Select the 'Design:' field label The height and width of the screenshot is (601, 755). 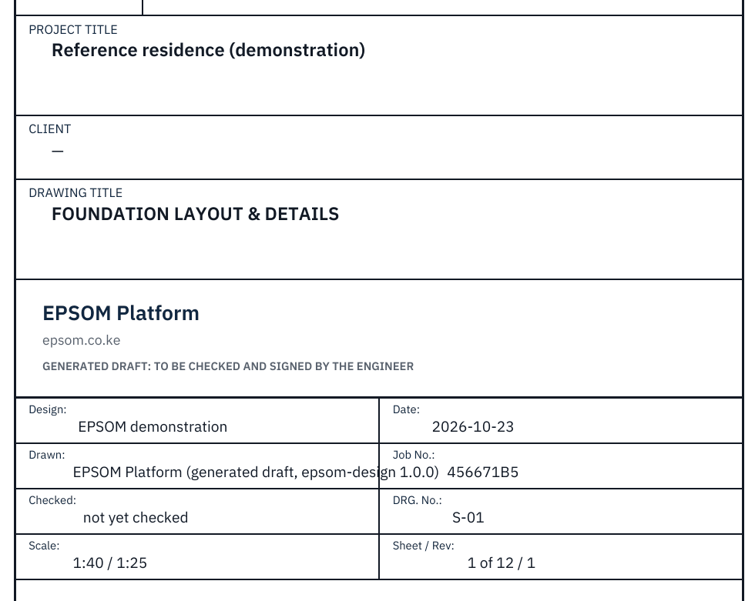click(x=48, y=409)
